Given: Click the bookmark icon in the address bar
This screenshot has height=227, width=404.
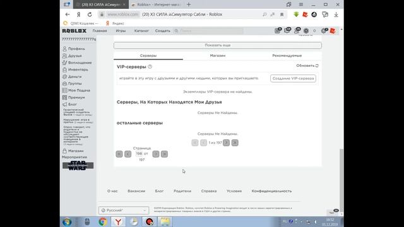Looking at the screenshot, I should pos(282,15).
